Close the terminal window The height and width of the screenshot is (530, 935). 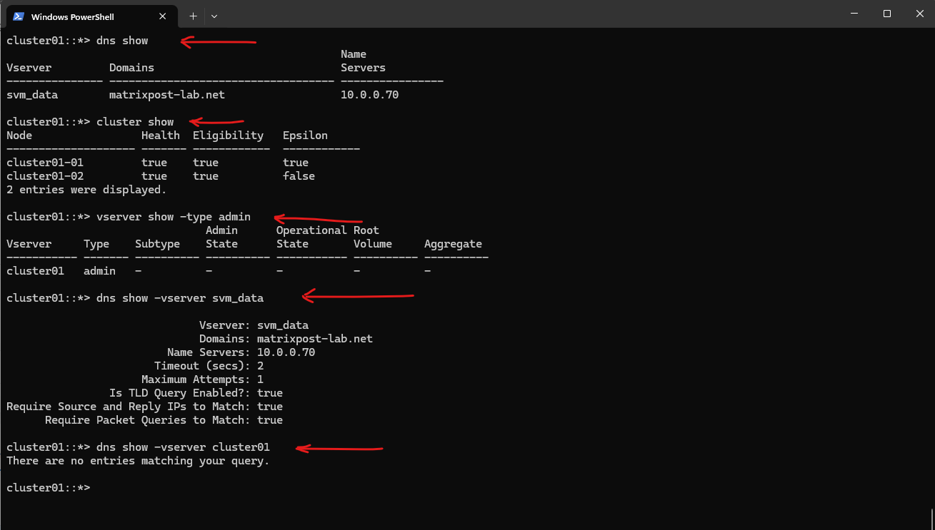click(x=919, y=14)
